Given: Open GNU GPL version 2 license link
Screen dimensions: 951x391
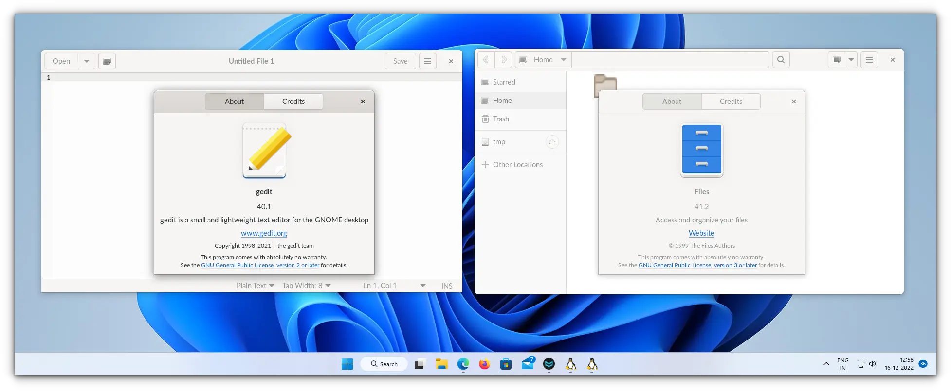Looking at the screenshot, I should [x=260, y=265].
